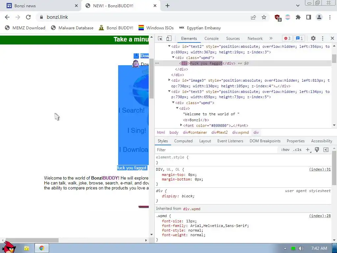
Task: Add a new style rule with plus icon
Action: tap(308, 150)
